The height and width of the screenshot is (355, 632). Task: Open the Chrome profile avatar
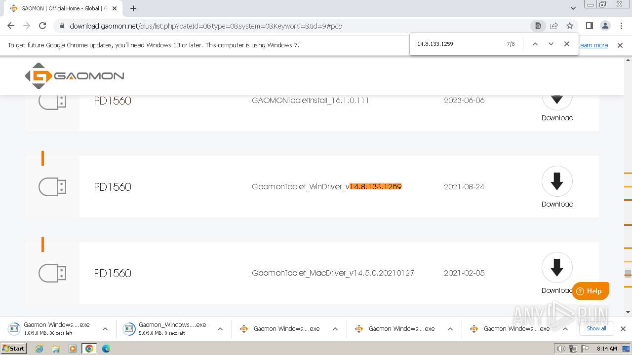[x=605, y=26]
